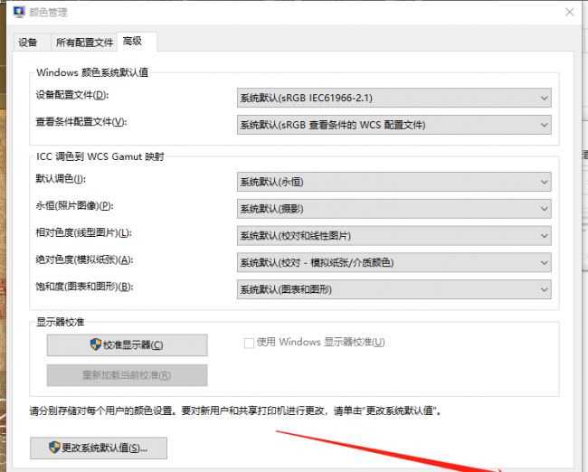This screenshot has height=472, width=588.
Task: Click the shield icon on 校准显示器
Action: 96,345
